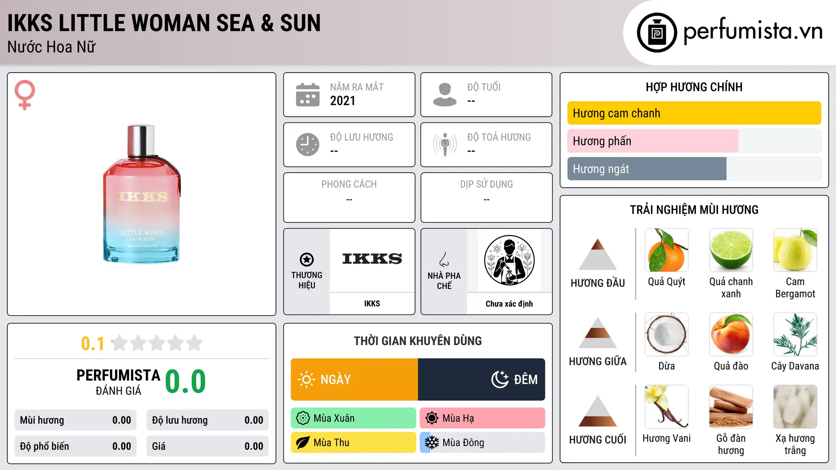Select the Ngày daytime block

pyautogui.click(x=354, y=379)
